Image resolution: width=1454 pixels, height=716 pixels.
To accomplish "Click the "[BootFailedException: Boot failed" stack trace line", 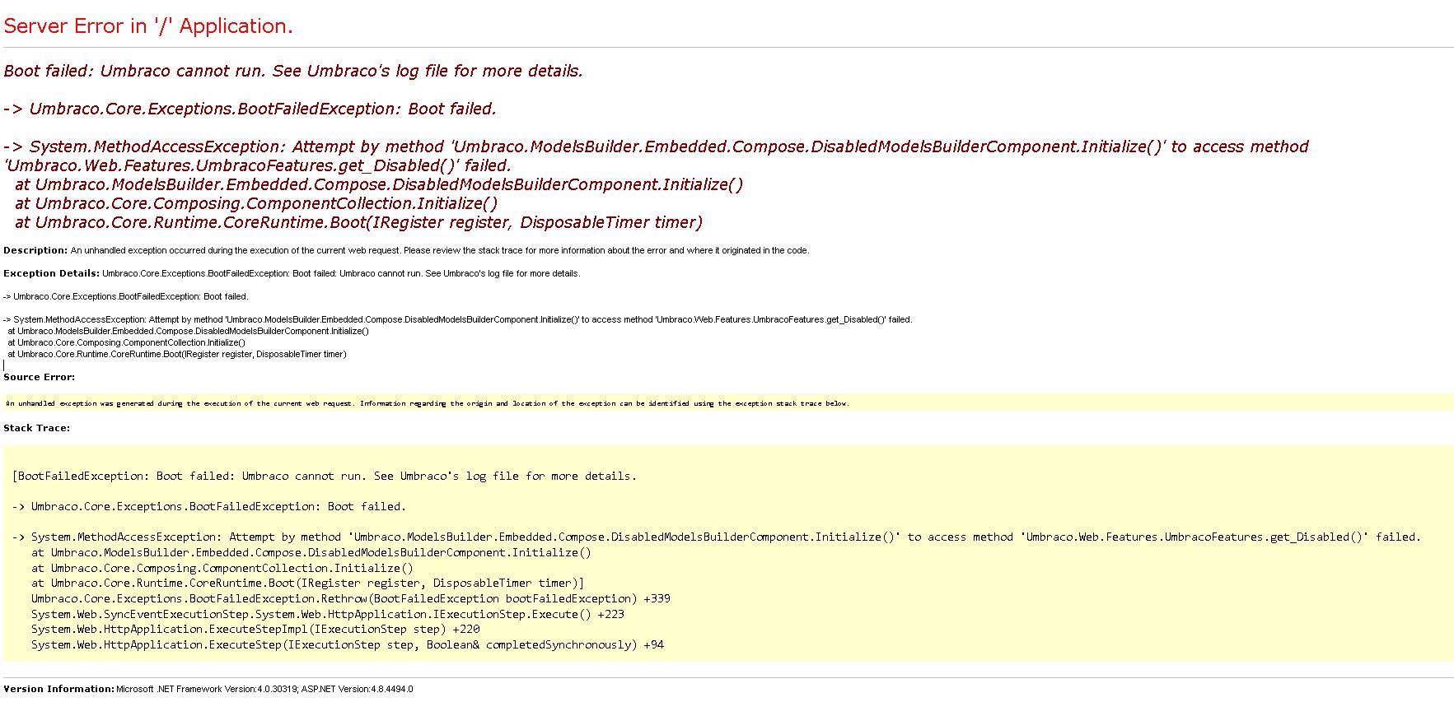I will pyautogui.click(x=325, y=476).
